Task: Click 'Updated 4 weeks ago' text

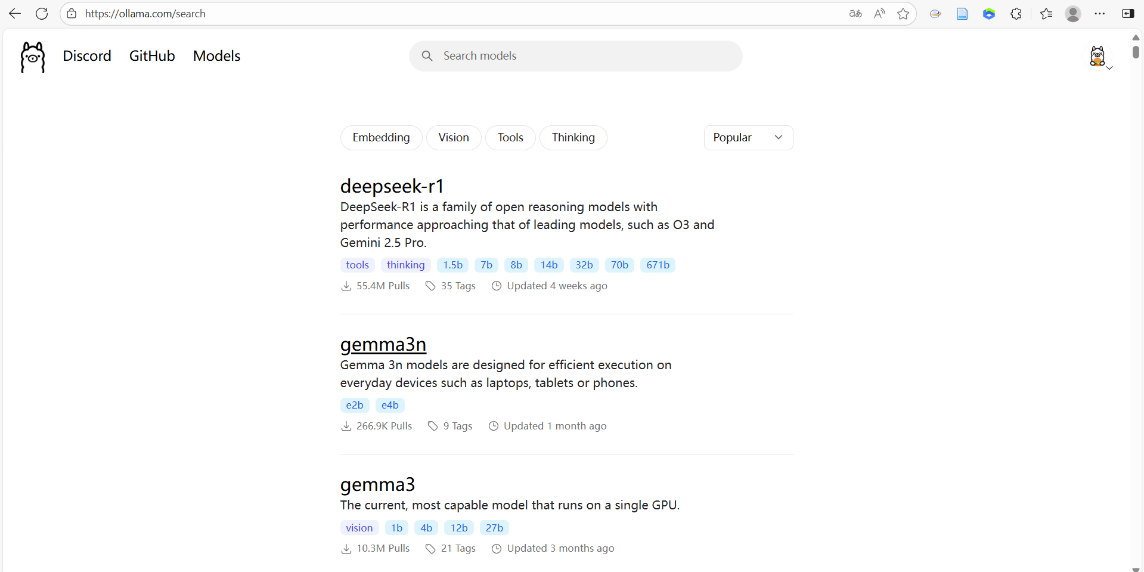Action: tap(557, 286)
